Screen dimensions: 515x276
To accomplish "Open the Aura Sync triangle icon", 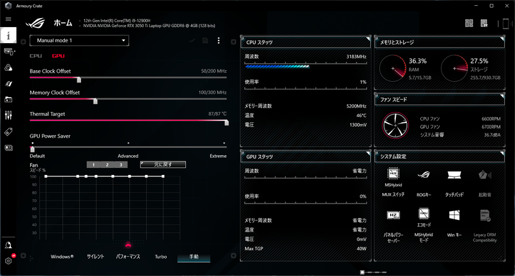I will tap(8, 68).
